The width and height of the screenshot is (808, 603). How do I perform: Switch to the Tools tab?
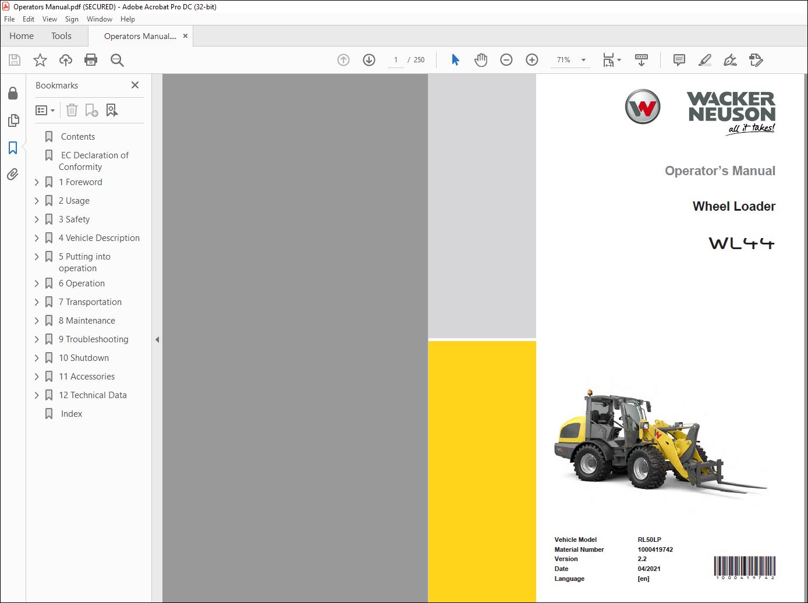[x=61, y=36]
